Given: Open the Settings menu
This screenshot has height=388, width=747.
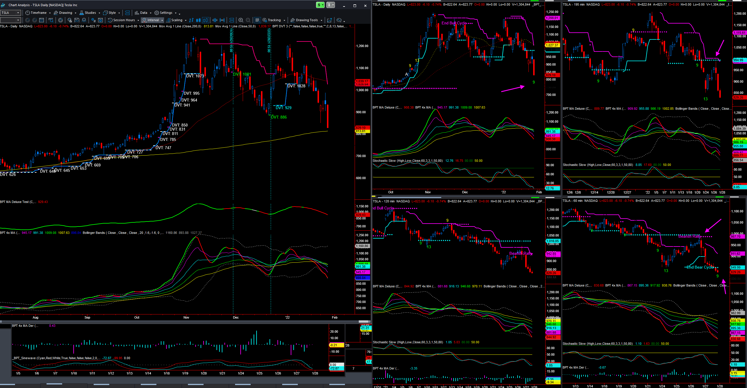Looking at the screenshot, I should click(166, 13).
